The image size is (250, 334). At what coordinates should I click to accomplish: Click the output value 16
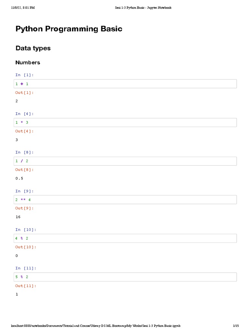(18, 217)
